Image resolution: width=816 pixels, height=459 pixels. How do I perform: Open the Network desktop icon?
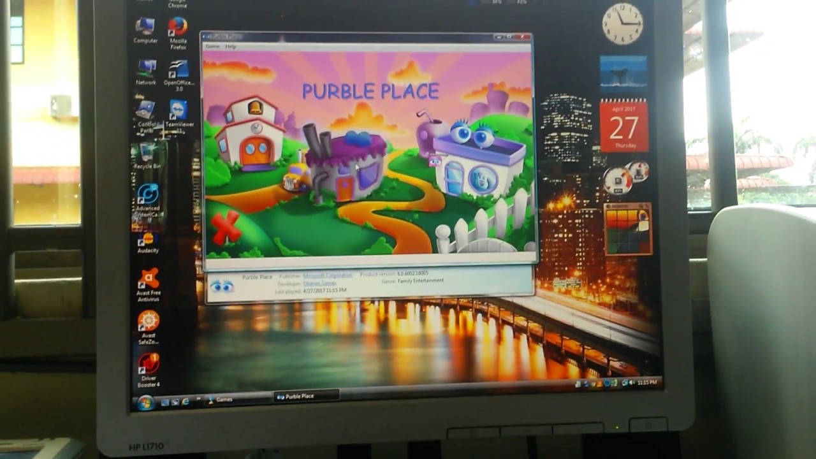point(146,72)
